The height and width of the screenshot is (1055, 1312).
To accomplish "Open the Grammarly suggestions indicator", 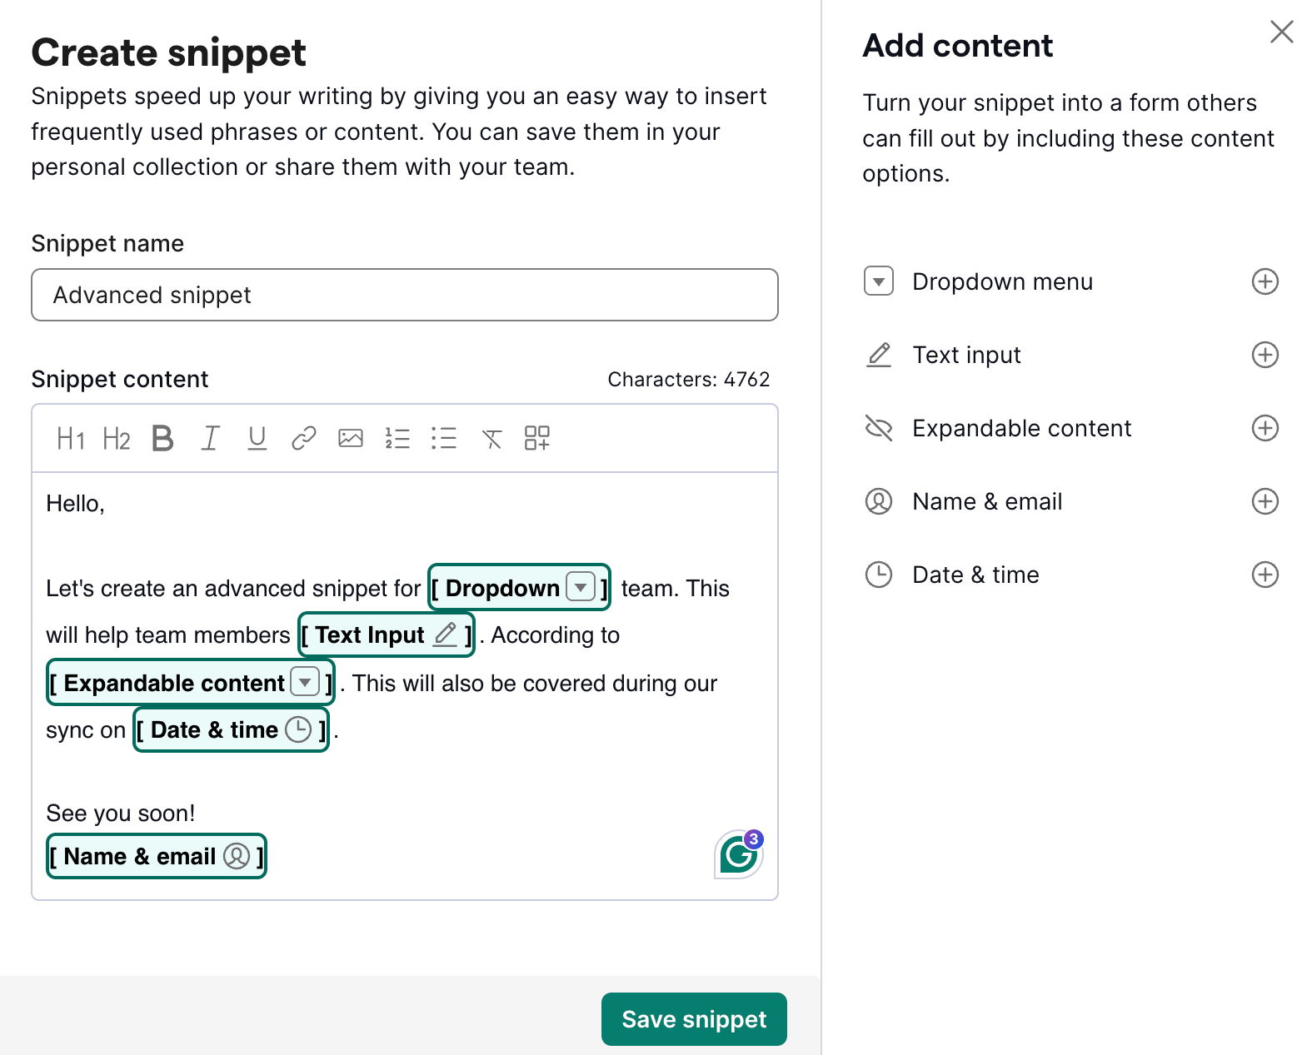I will [737, 853].
